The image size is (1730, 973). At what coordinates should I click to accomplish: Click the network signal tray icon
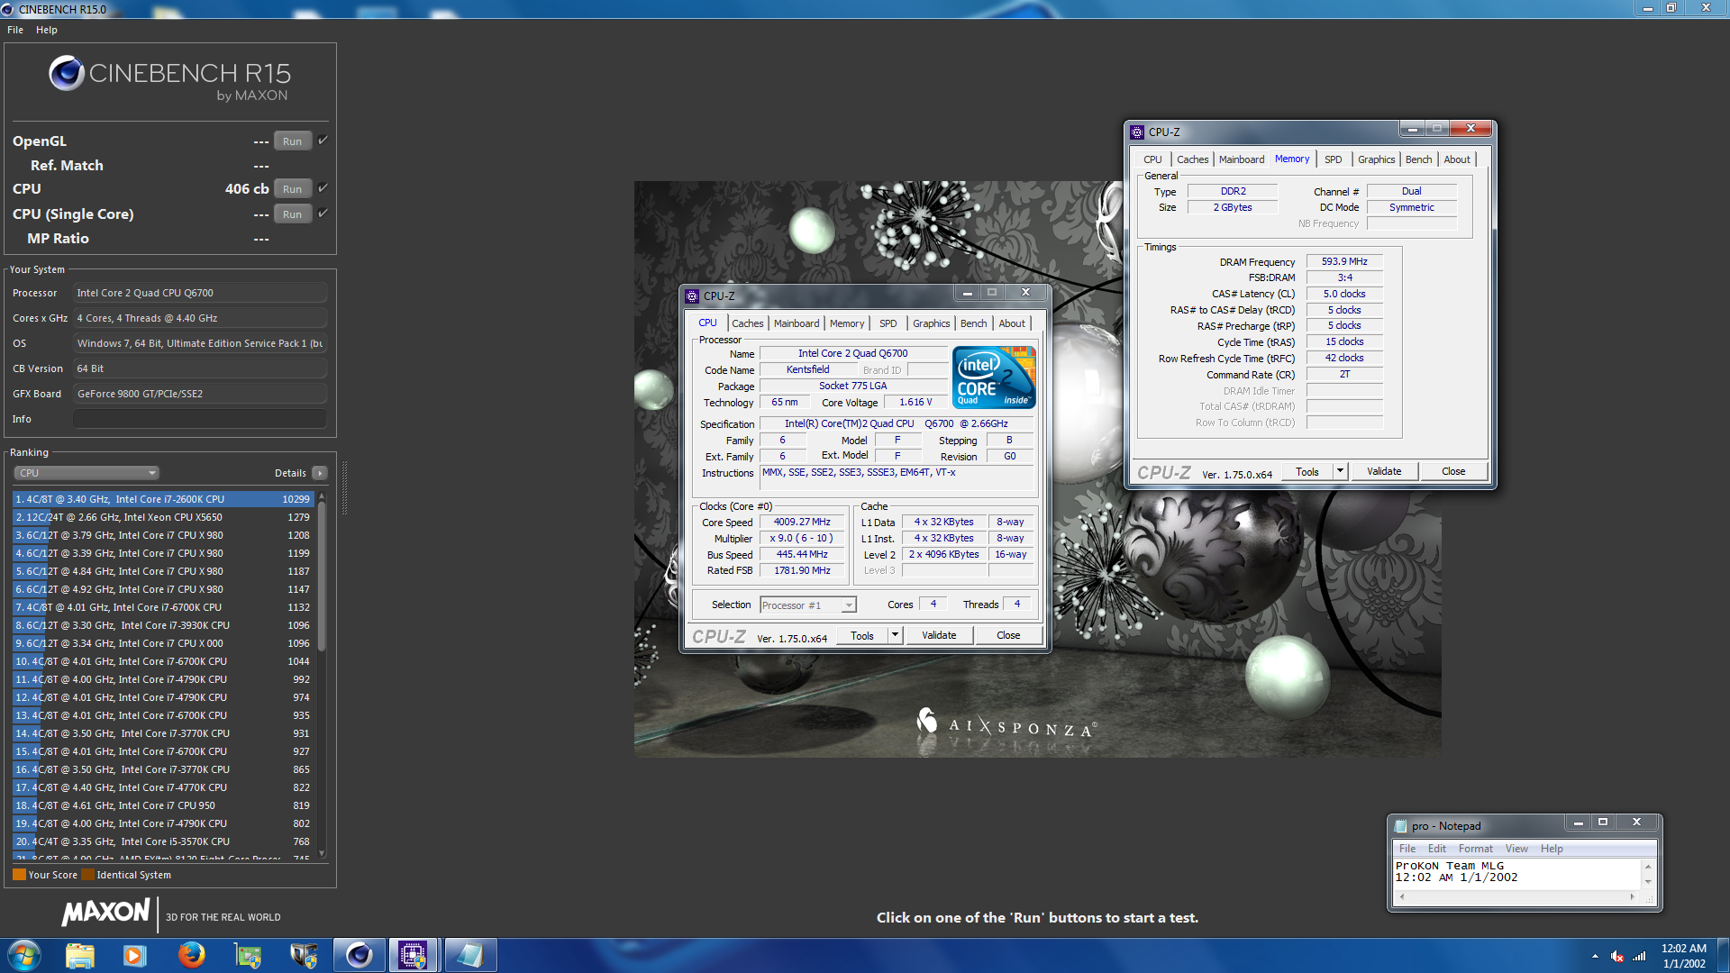pyautogui.click(x=1640, y=956)
